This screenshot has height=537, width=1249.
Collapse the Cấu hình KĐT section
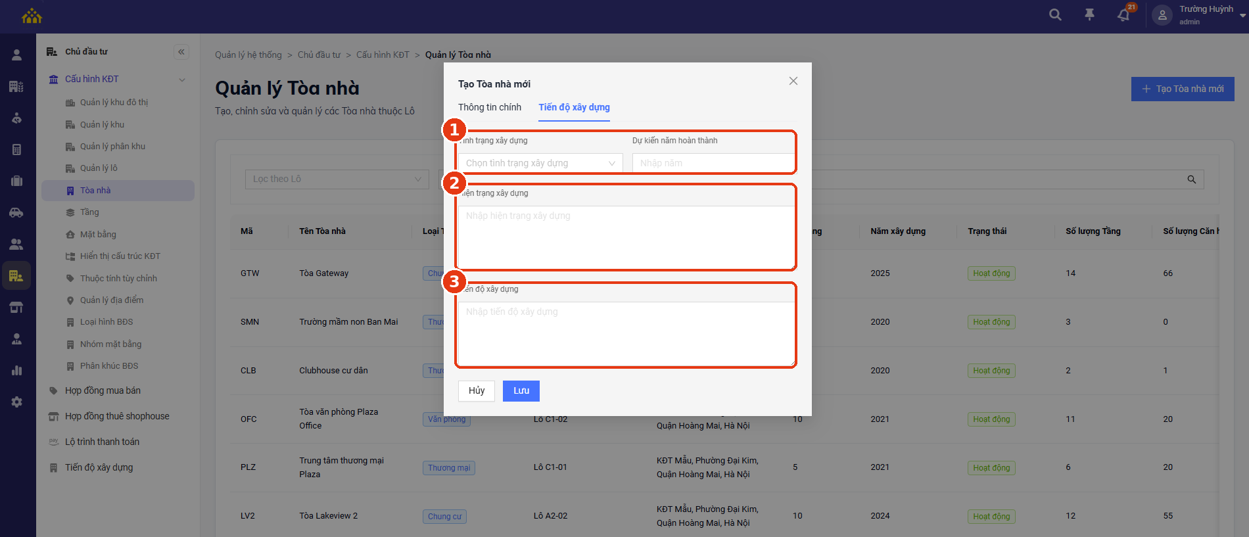(182, 80)
